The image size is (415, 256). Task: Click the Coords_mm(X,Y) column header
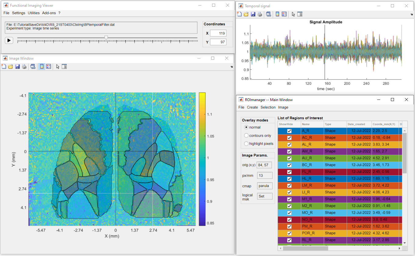pos(385,124)
